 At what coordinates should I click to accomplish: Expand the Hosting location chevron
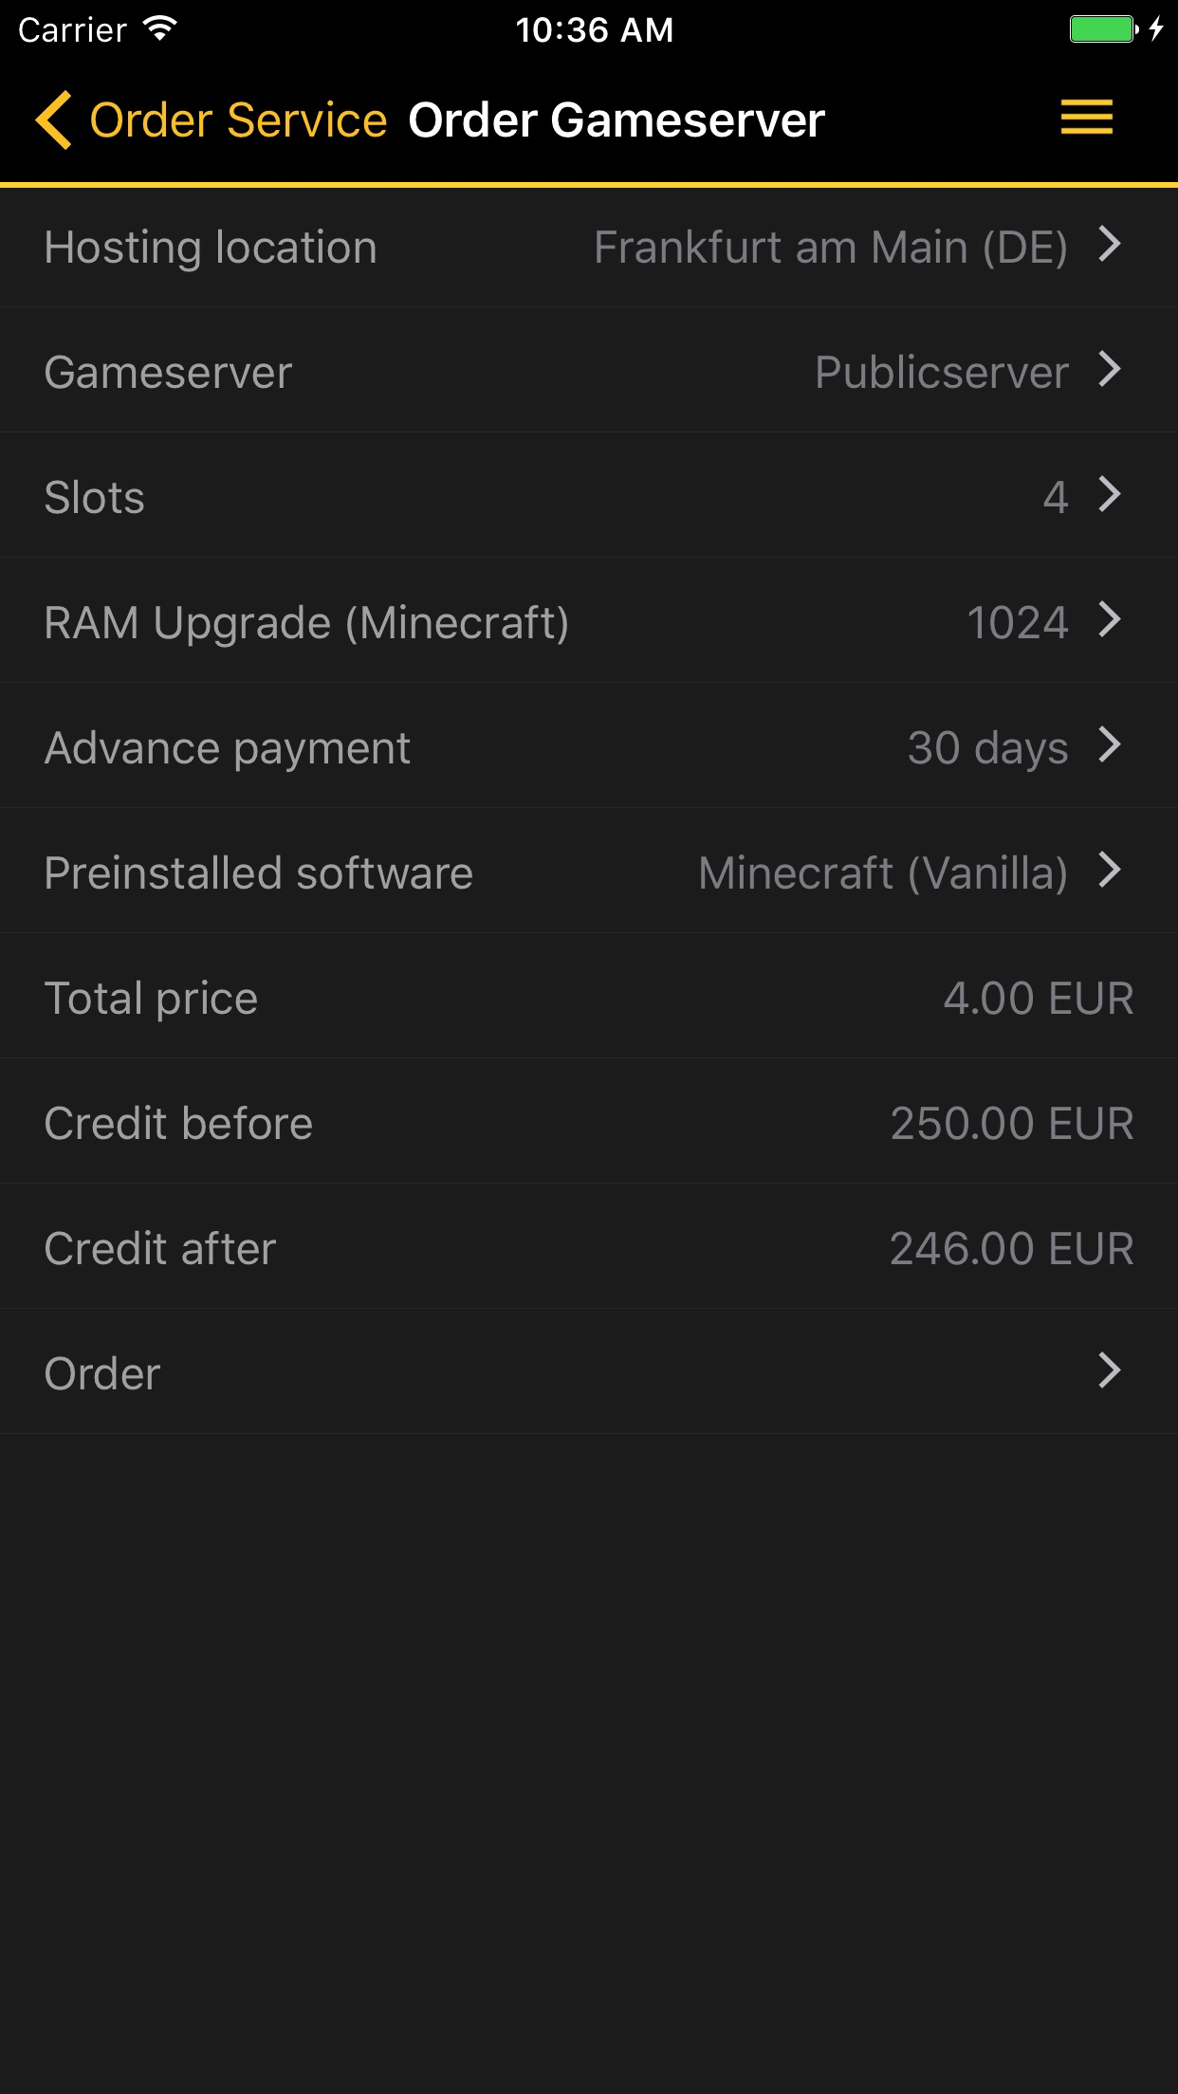pyautogui.click(x=1109, y=245)
